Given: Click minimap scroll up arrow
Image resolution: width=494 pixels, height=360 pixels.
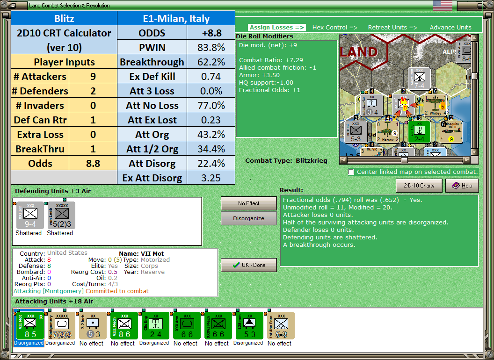Looking at the screenshot, I should [474, 38].
